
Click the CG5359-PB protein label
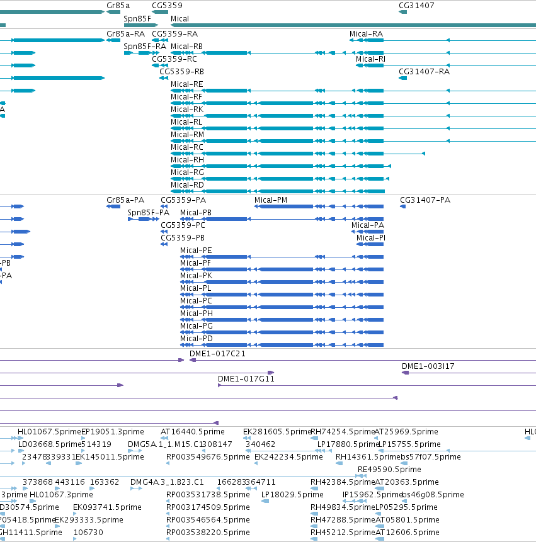click(x=183, y=238)
